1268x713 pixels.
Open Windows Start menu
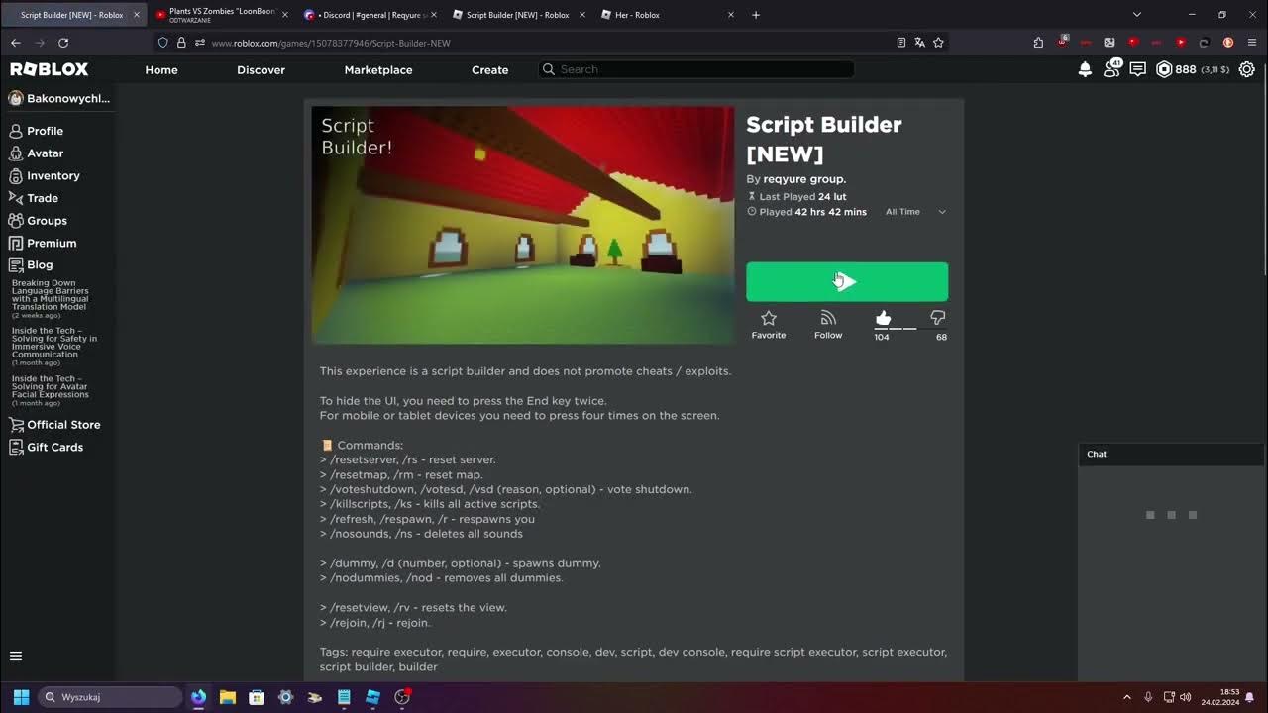(21, 697)
